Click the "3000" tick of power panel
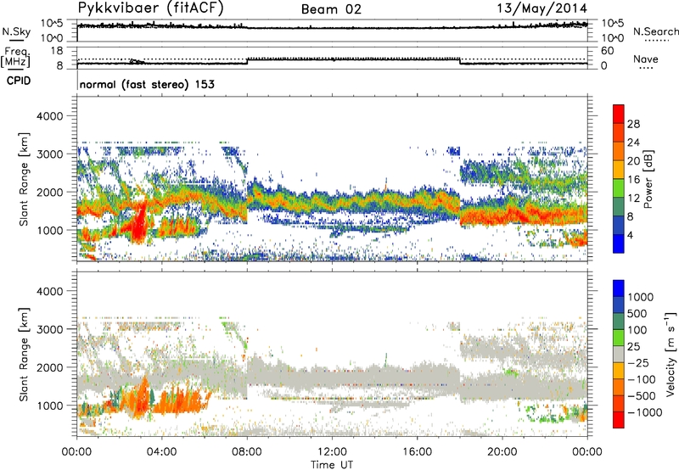Screen dimensions: 679x470 click(49, 154)
